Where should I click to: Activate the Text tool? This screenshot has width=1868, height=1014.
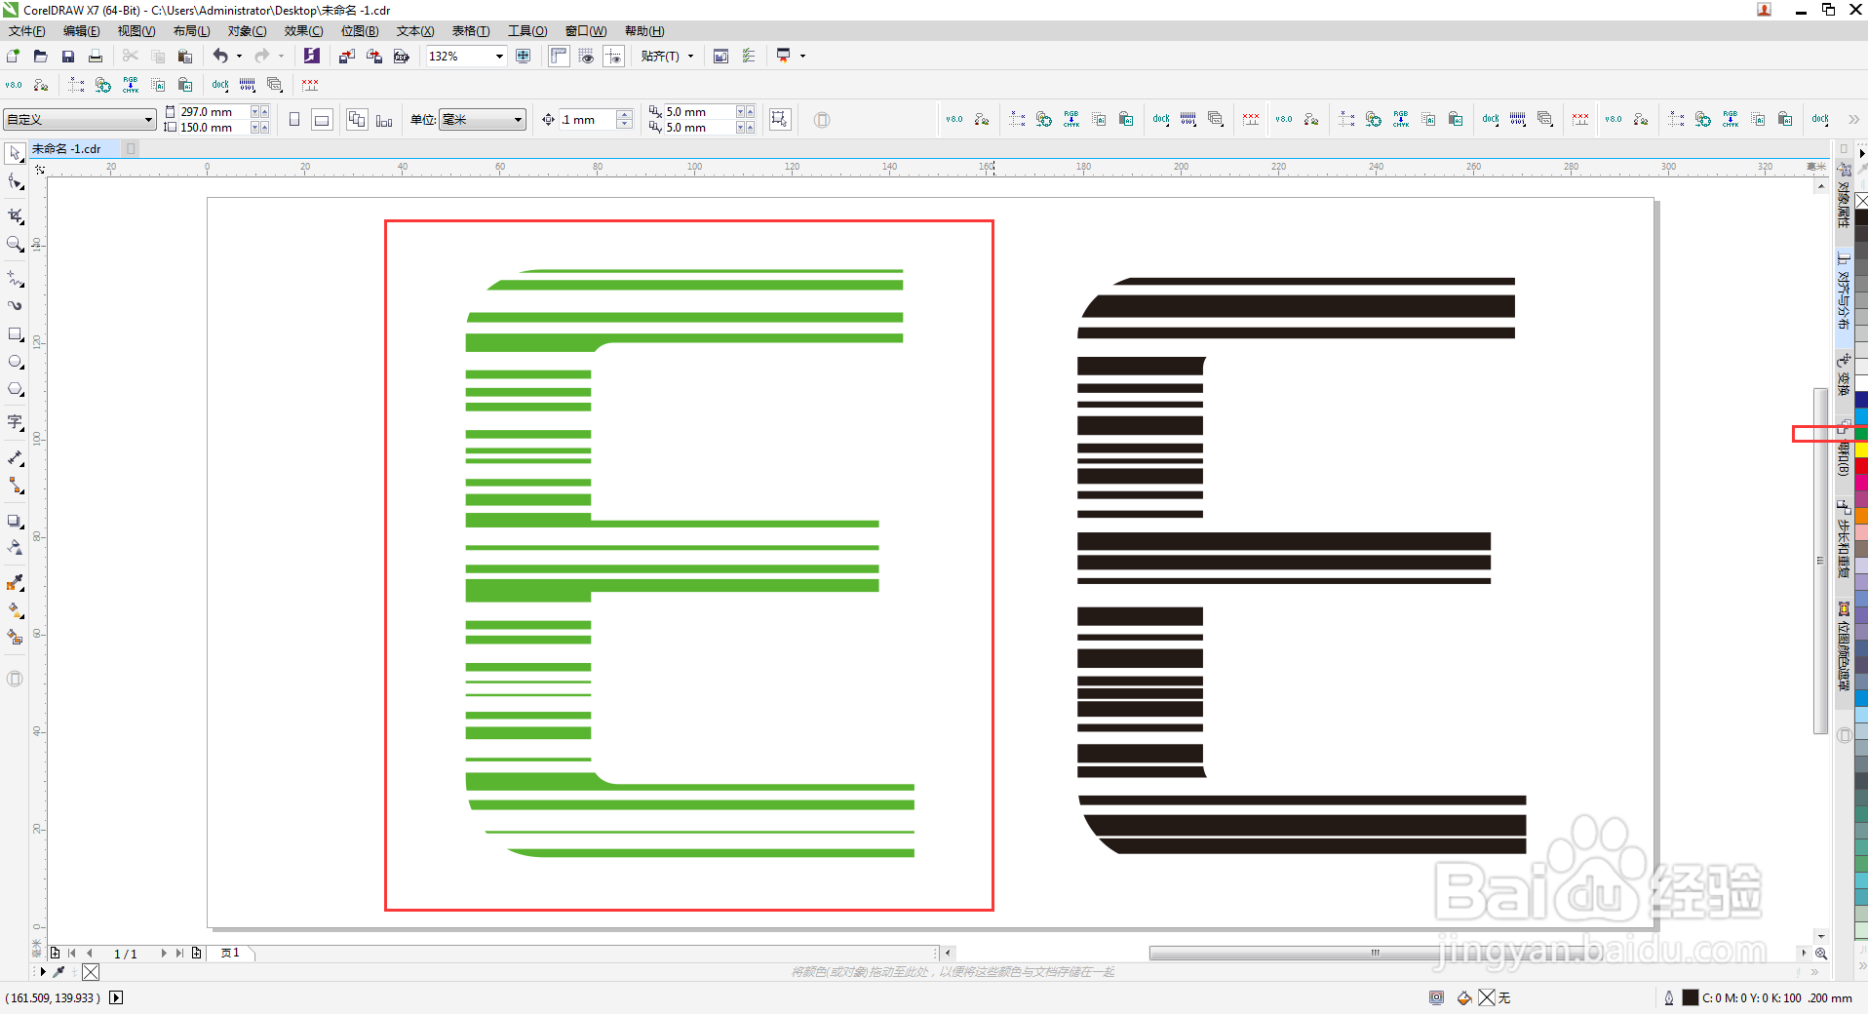[x=16, y=422]
